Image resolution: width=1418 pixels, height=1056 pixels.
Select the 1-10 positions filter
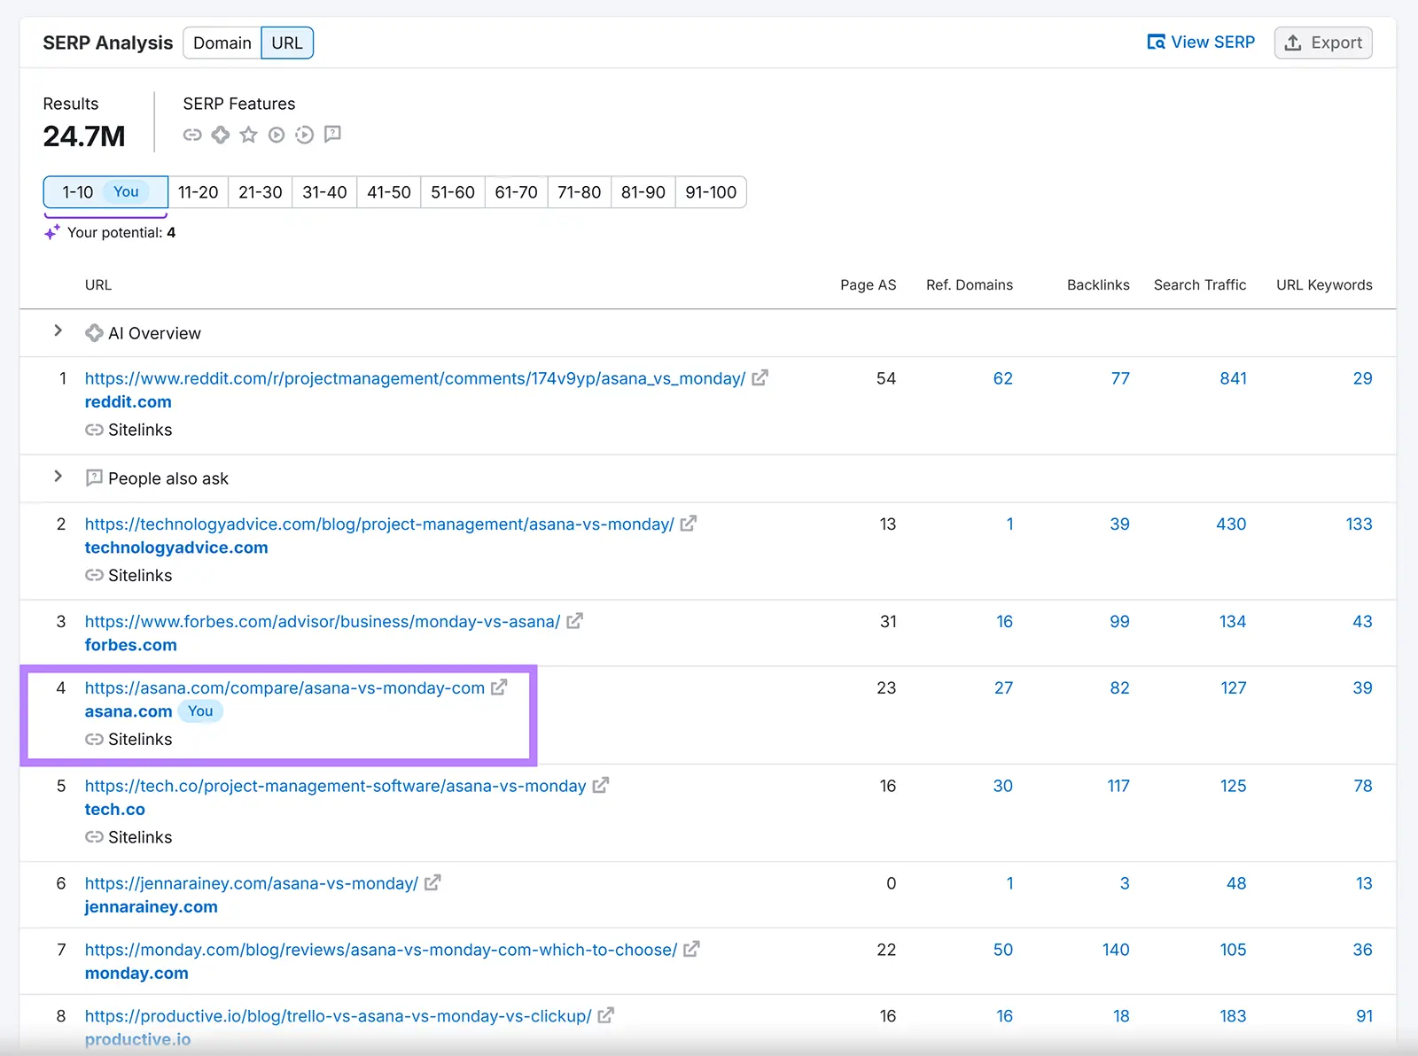click(x=105, y=191)
